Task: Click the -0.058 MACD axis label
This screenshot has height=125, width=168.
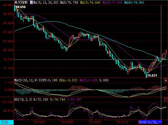Action: [8, 90]
